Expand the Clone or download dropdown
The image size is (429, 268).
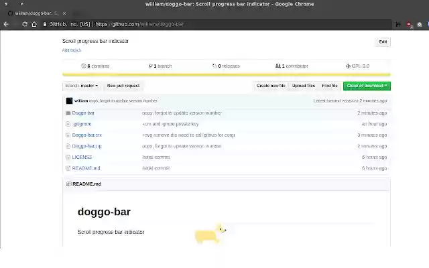coord(367,86)
